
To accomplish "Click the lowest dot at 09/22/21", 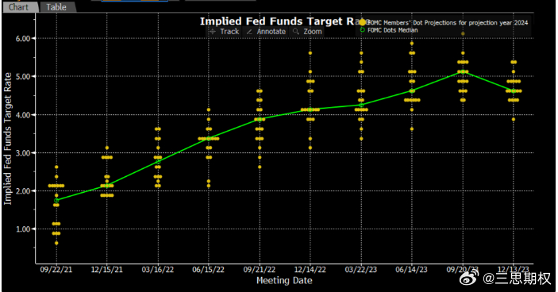I will click(x=56, y=244).
